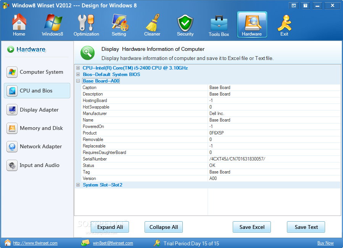This screenshot has width=343, height=248.
Task: Click the Network Adapter globe icon
Action: click(12, 147)
